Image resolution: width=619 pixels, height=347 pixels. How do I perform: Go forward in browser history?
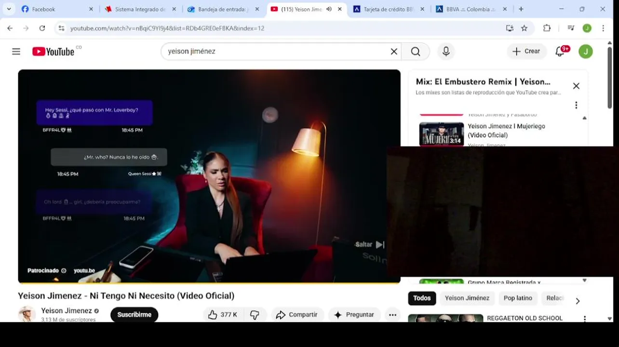pyautogui.click(x=26, y=28)
